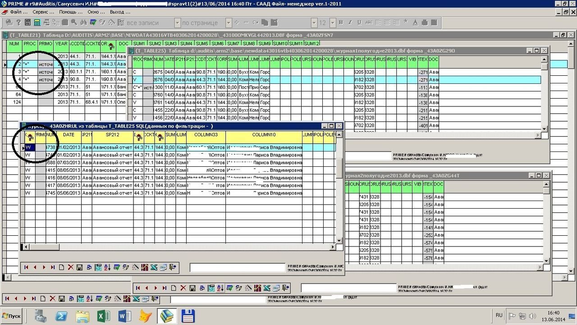This screenshot has height=325, width=577.
Task: Export to Excel in T_TABLE25 window toolbar
Action: coord(267,288)
